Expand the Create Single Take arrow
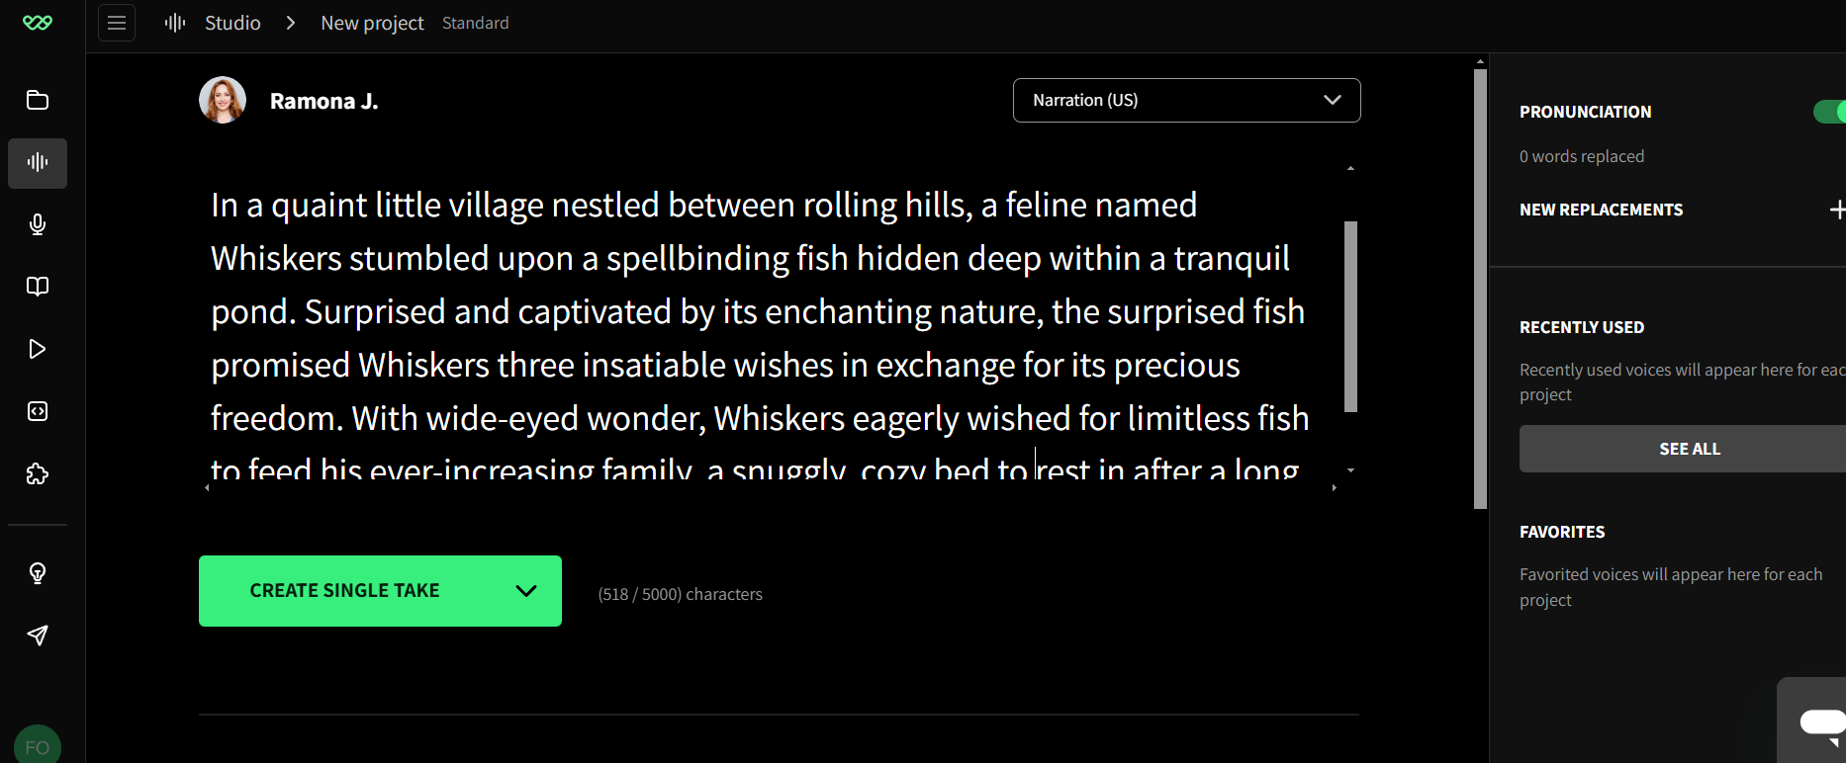Screen dimensions: 1846x763 click(x=526, y=591)
